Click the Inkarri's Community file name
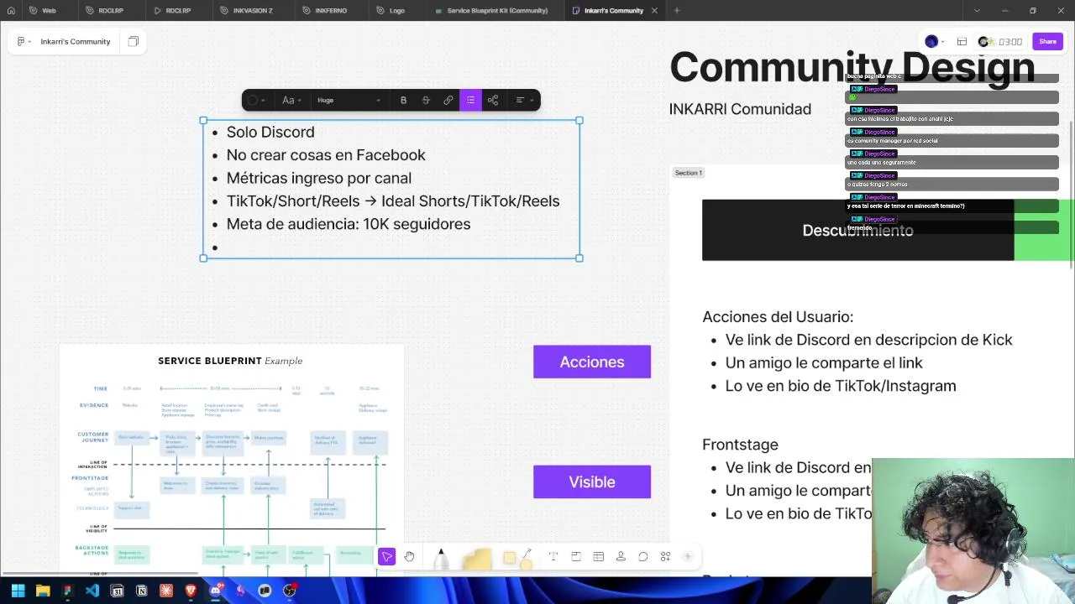The height and width of the screenshot is (604, 1075). 76,41
